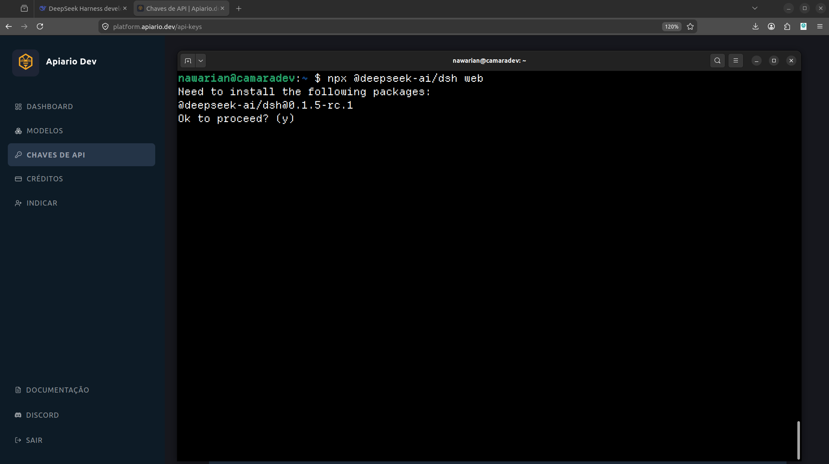This screenshot has height=464, width=829.
Task: Reload the current page
Action: click(40, 26)
